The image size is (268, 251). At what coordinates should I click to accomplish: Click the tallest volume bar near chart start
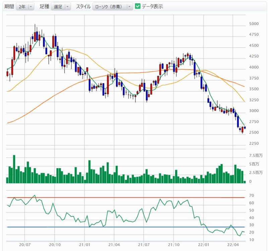pyautogui.click(x=14, y=169)
